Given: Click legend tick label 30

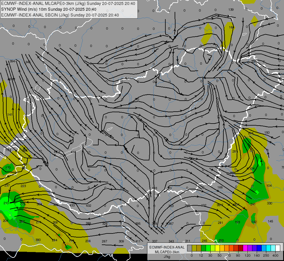Looking at the screenshot, I should [210, 255].
